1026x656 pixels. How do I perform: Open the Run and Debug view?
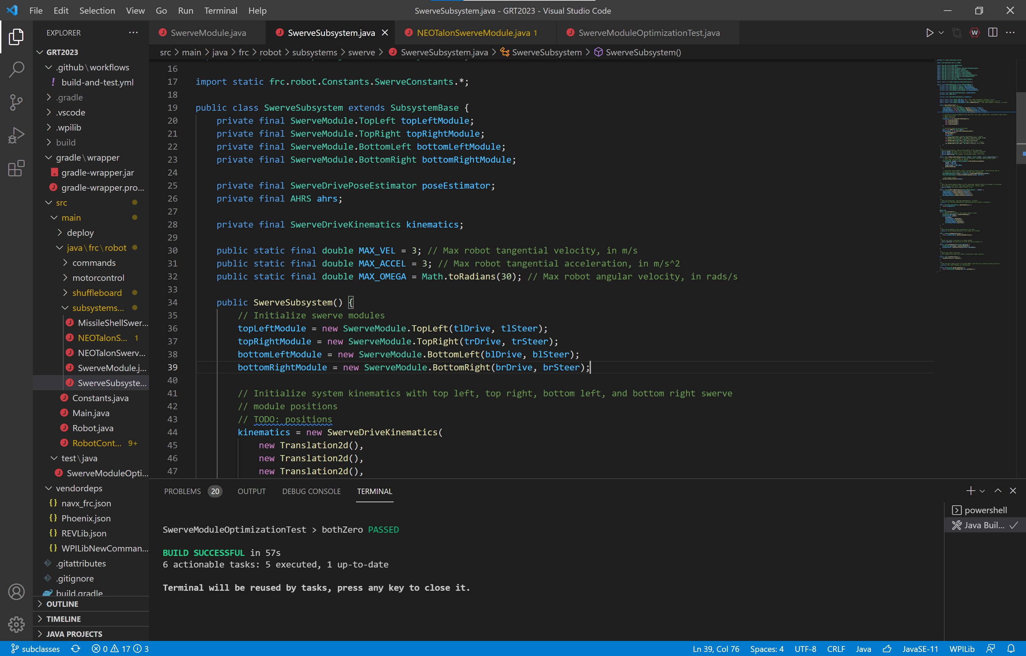click(16, 135)
